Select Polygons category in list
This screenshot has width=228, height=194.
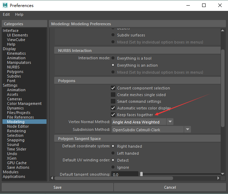pos(15,72)
